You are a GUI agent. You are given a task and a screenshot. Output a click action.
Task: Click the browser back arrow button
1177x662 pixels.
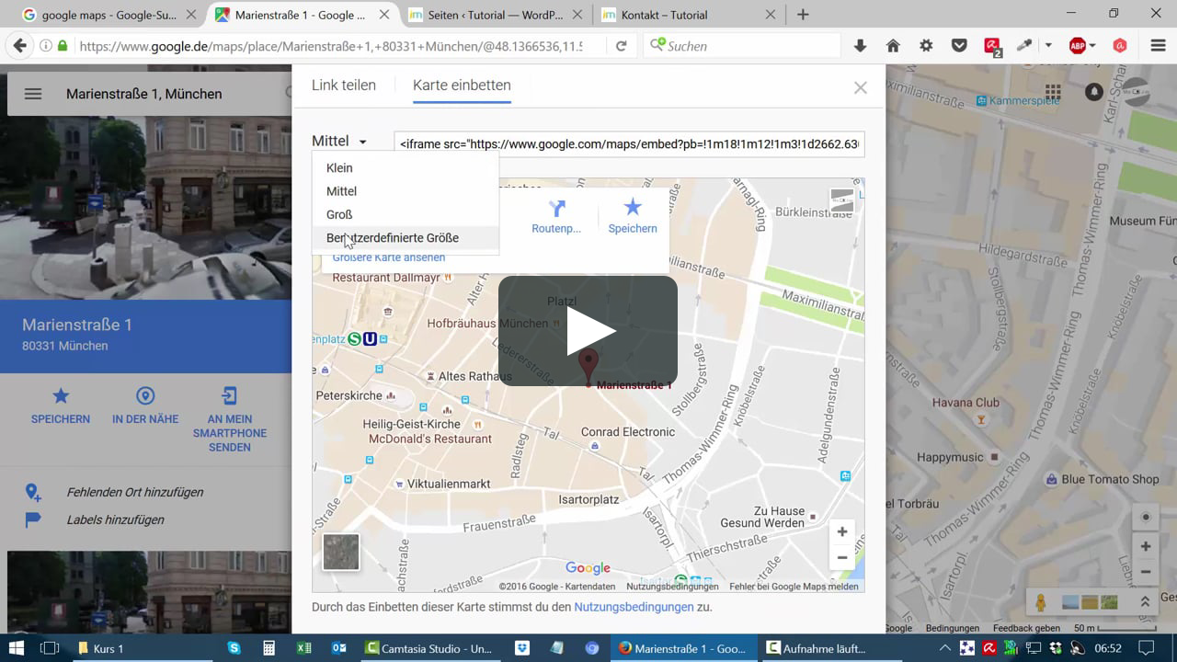point(20,46)
